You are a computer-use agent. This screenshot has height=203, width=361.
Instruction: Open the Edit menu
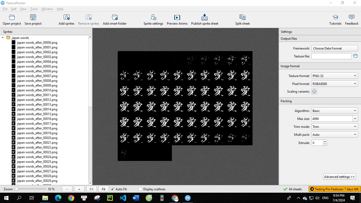point(13,9)
